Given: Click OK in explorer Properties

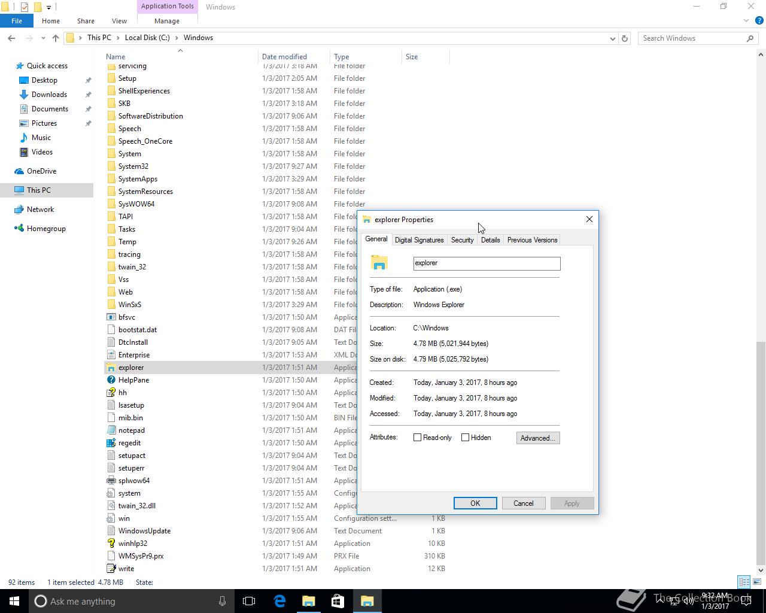Looking at the screenshot, I should point(475,503).
